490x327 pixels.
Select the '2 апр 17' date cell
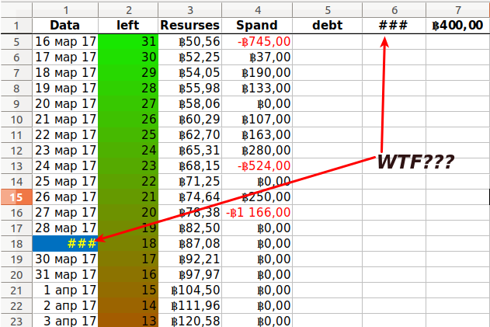[x=65, y=305]
